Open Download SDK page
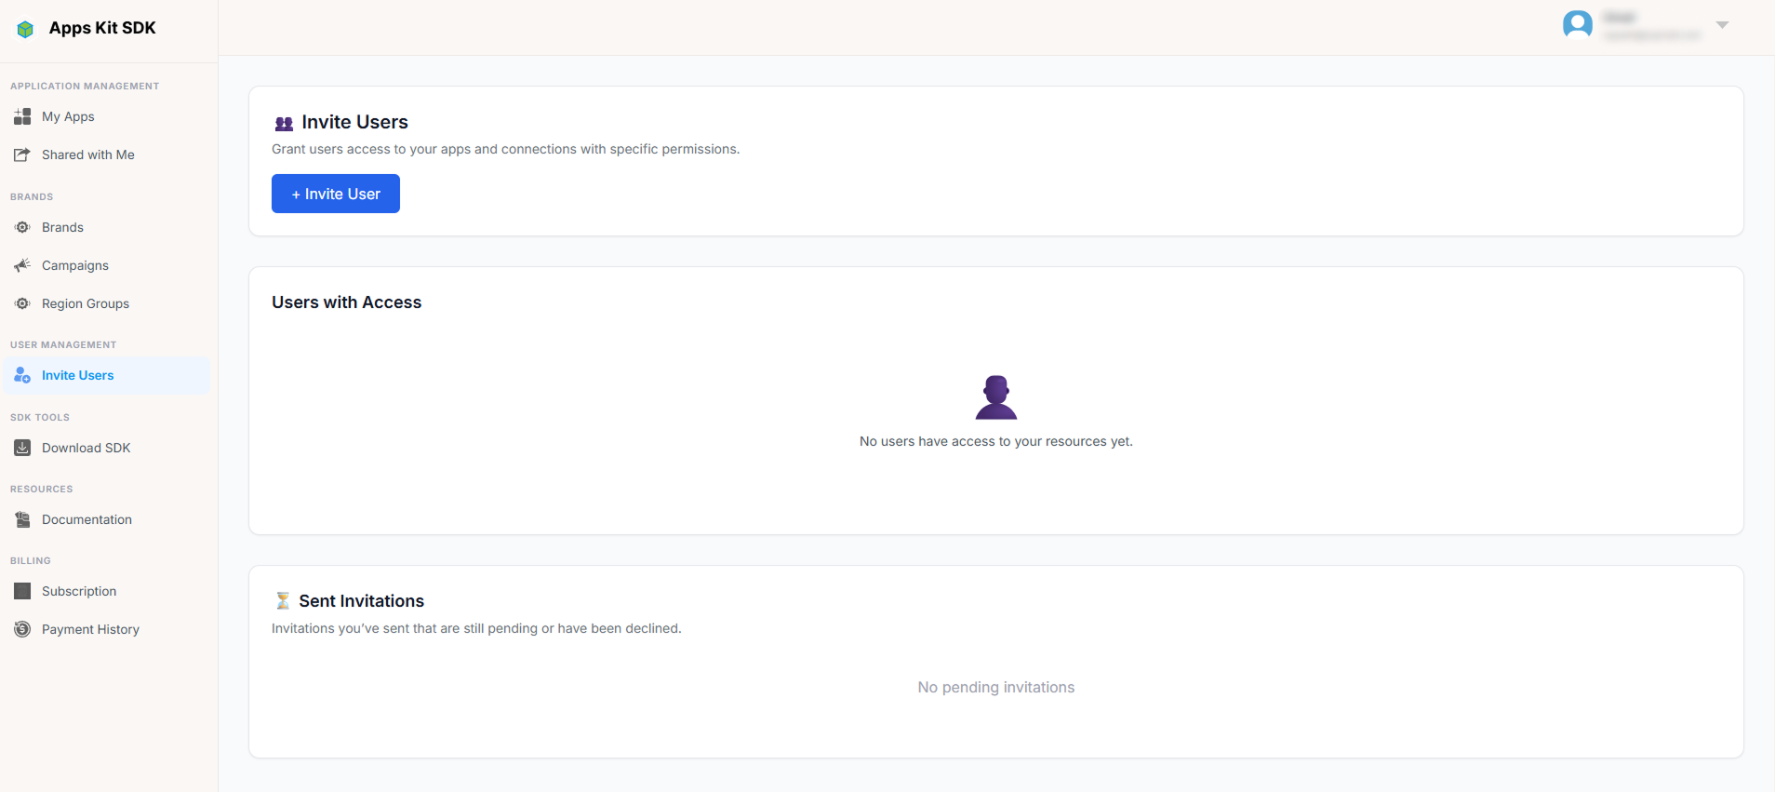The image size is (1775, 792). (107, 448)
